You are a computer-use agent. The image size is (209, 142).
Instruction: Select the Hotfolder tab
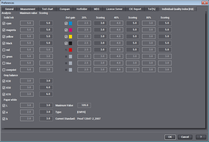[x=82, y=9]
